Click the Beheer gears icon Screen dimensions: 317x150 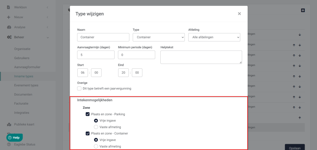[x=9, y=37]
